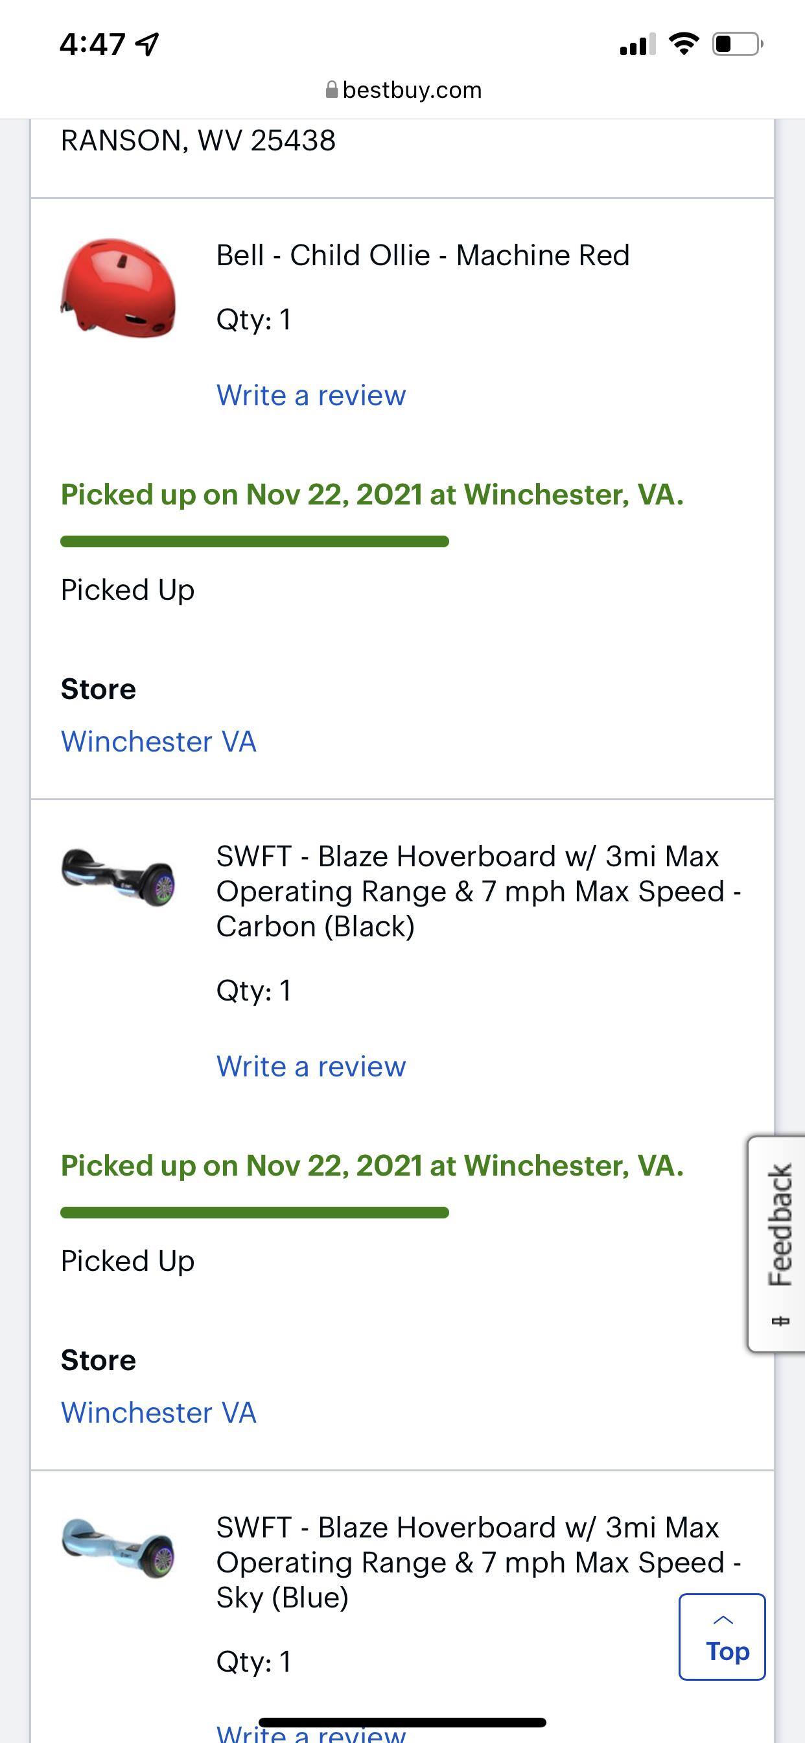Open the Feedback side tab
This screenshot has height=1743, width=805.
click(x=778, y=1244)
